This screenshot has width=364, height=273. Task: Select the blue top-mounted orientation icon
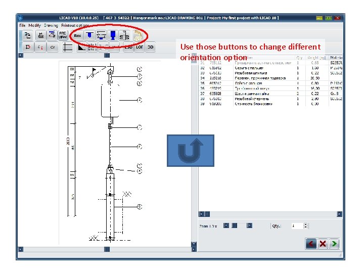coord(89,35)
